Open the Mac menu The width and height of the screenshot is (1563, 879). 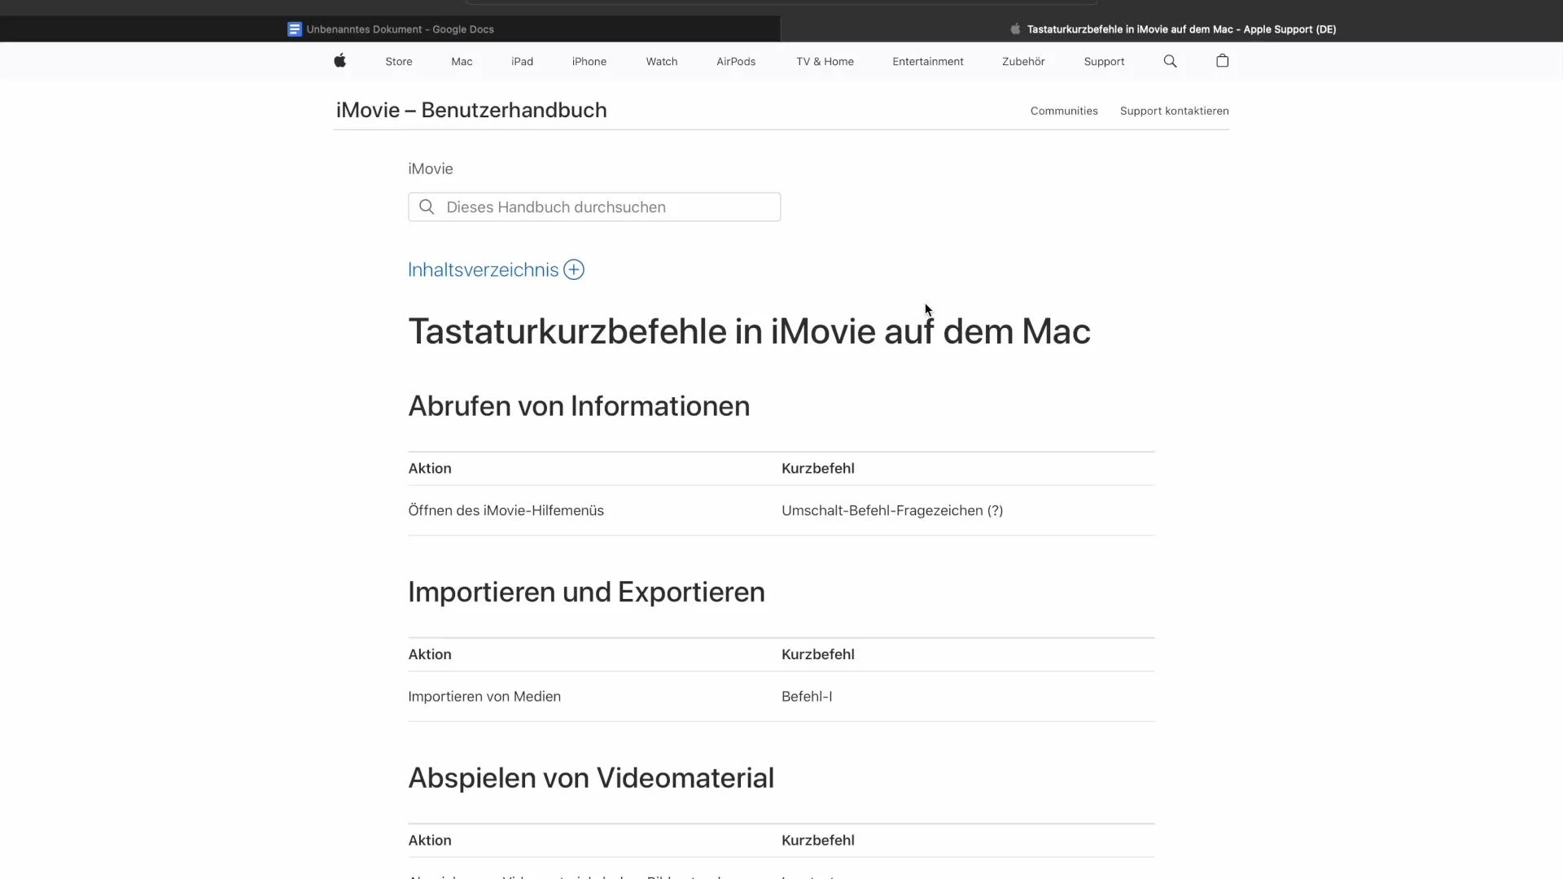[462, 62]
